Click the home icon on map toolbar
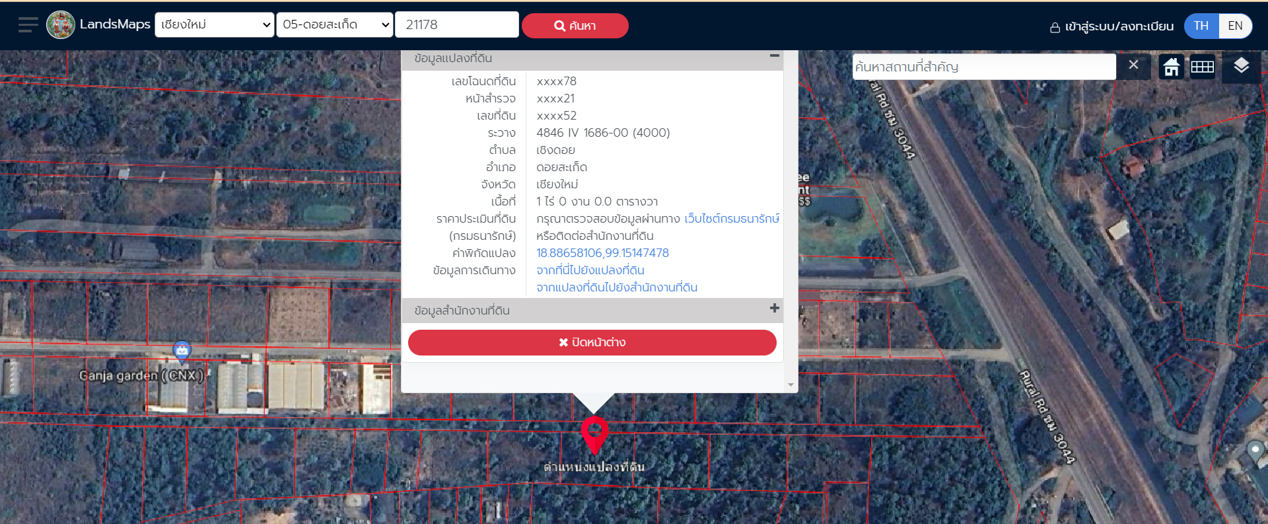This screenshot has height=524, width=1268. click(x=1172, y=67)
